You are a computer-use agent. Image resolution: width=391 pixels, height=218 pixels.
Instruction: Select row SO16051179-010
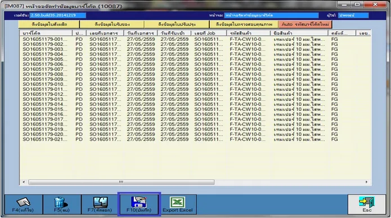195,84
